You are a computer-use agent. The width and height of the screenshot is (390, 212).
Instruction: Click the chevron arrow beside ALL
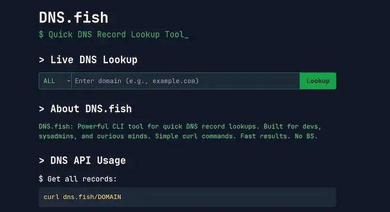(x=69, y=81)
